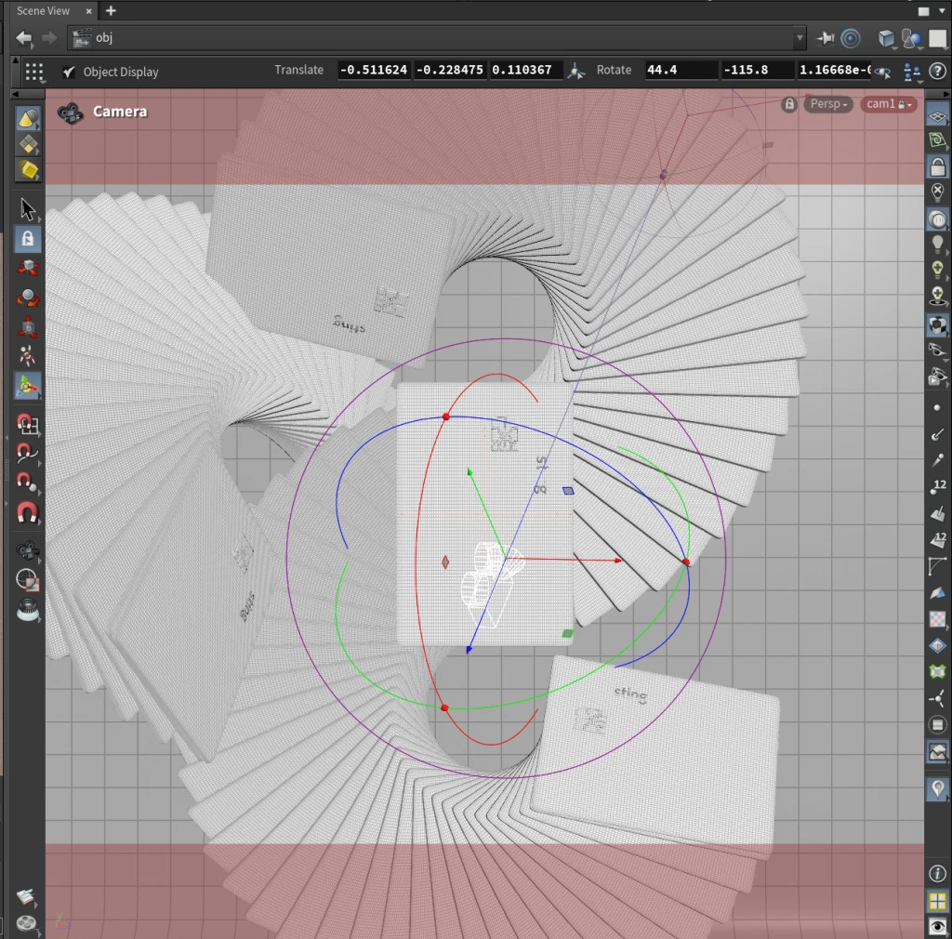Pin the pane with the pin icon
The height and width of the screenshot is (939, 952).
(826, 38)
